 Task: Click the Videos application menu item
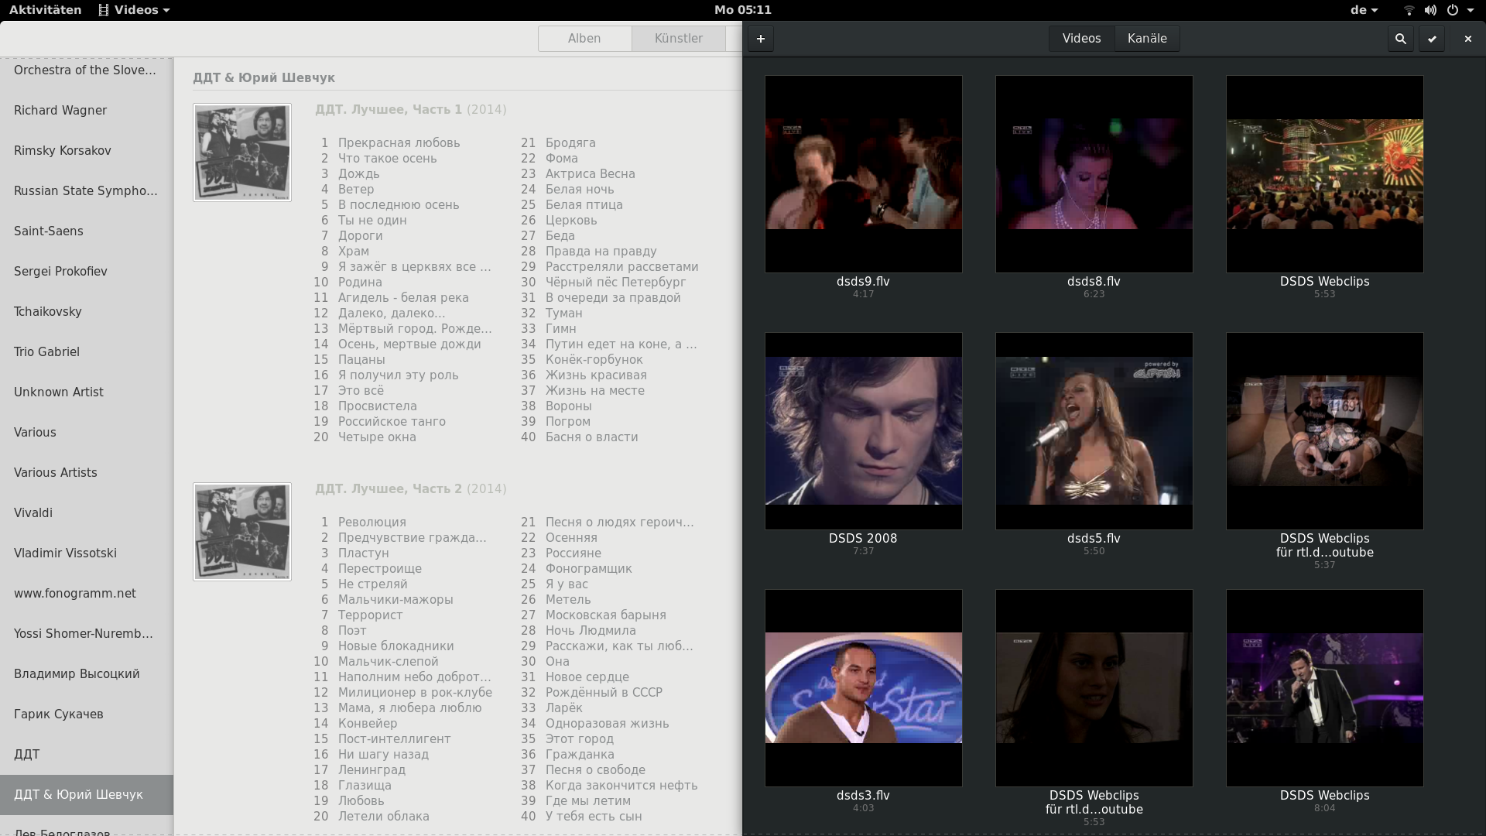coord(131,9)
